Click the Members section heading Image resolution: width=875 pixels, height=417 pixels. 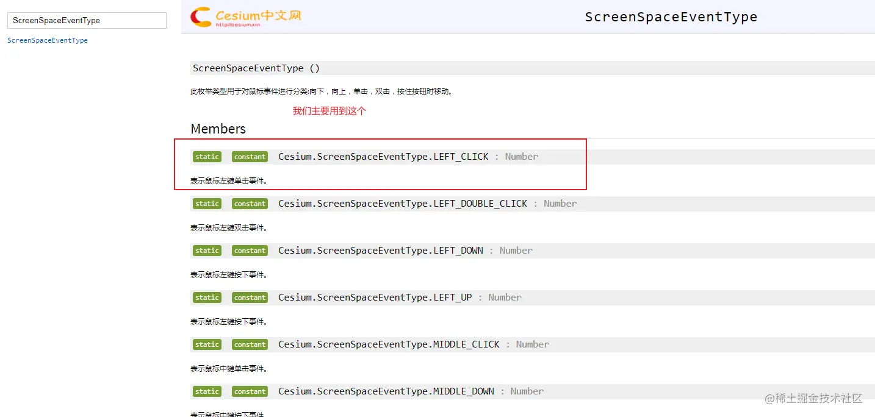click(218, 129)
